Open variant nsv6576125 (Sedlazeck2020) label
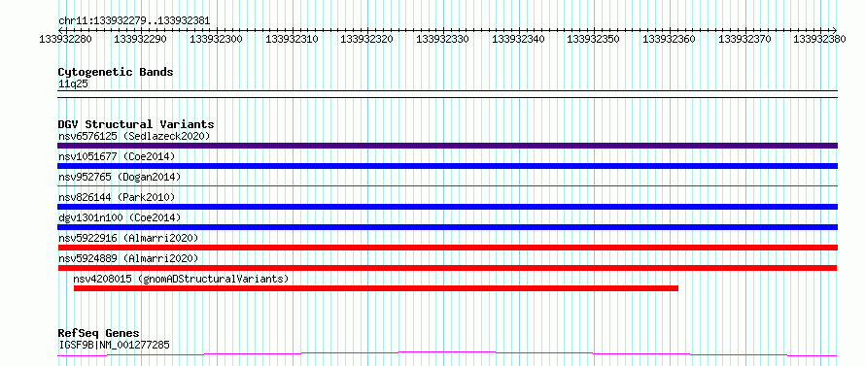This screenshot has height=366, width=865. coord(134,136)
